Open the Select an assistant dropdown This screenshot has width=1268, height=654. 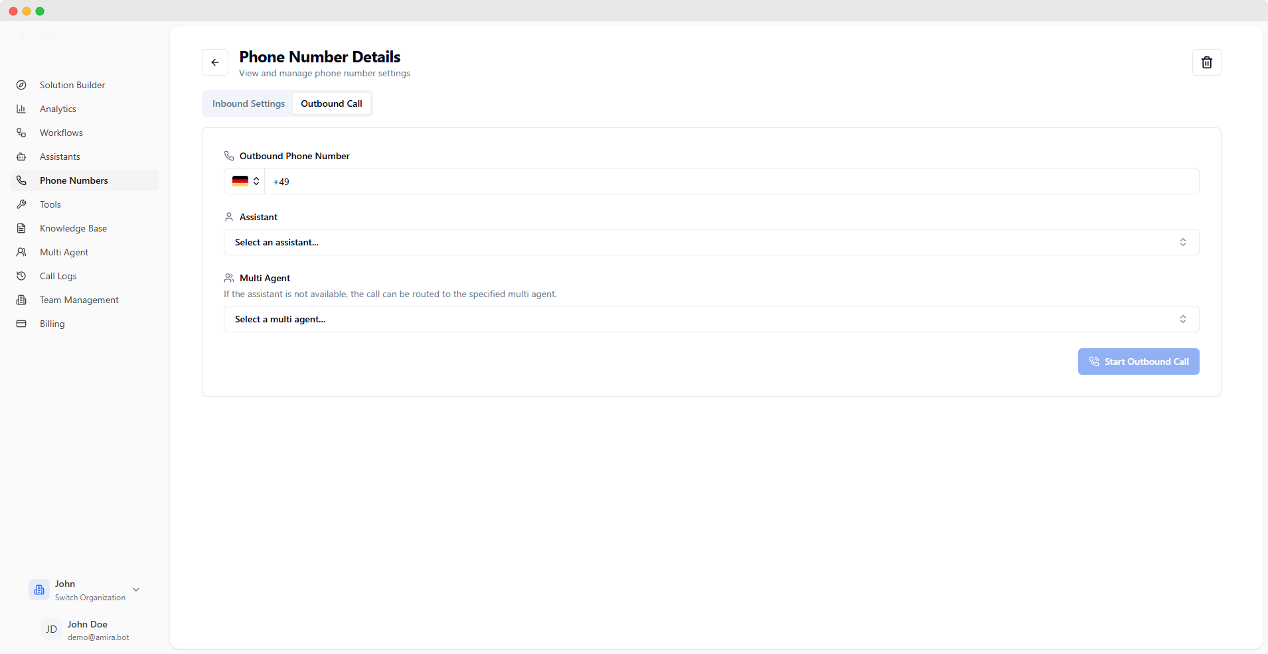click(x=711, y=242)
